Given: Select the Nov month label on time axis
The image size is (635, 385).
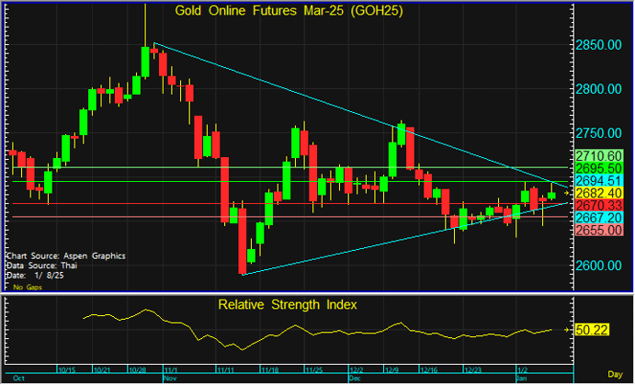Looking at the screenshot, I should [169, 378].
